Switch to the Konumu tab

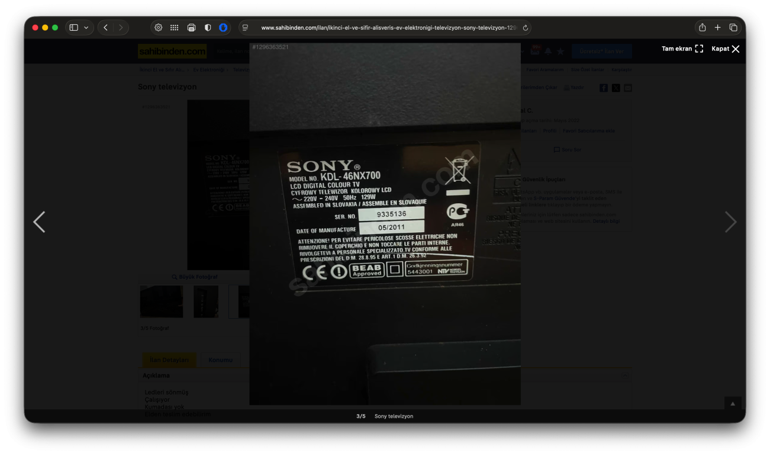pyautogui.click(x=221, y=360)
